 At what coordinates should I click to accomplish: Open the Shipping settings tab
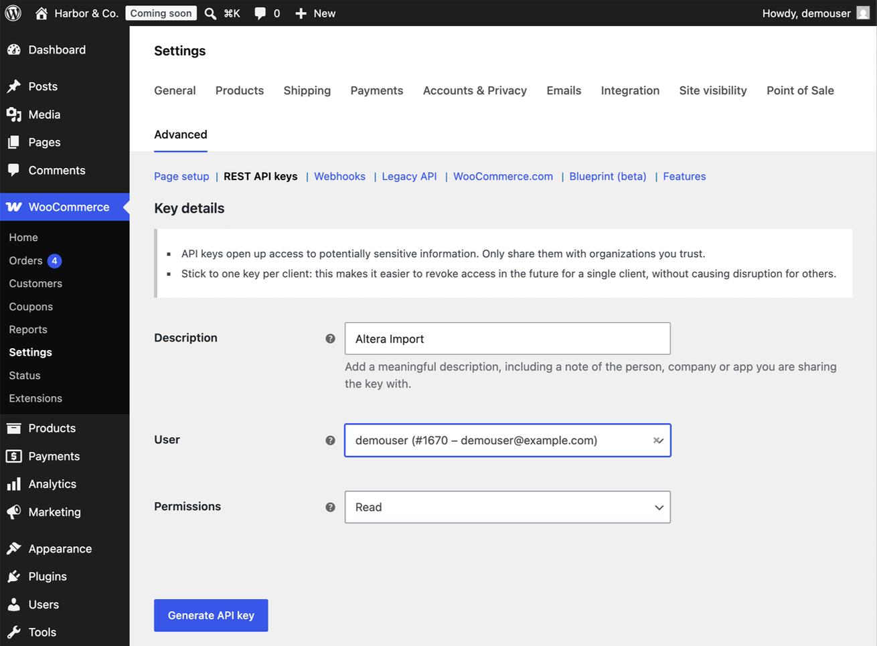click(307, 90)
